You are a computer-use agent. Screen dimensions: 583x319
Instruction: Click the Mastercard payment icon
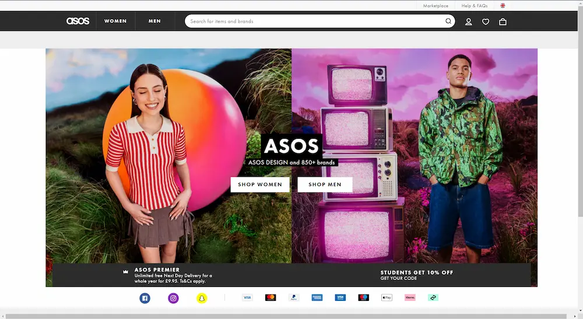[271, 297]
